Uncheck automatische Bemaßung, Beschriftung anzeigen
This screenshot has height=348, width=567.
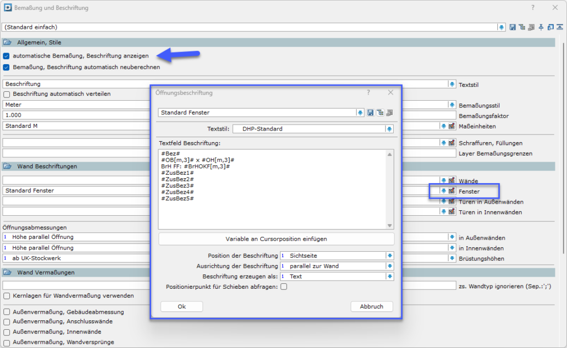[7, 56]
